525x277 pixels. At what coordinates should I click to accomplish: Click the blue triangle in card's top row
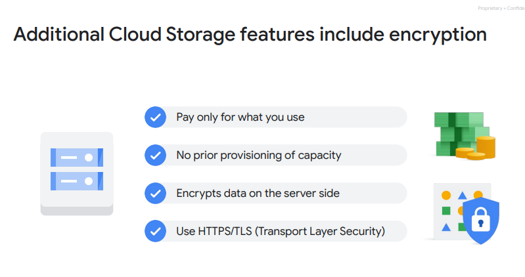click(463, 195)
